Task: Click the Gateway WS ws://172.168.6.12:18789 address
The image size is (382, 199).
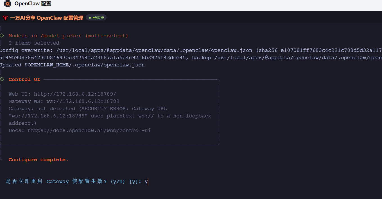Action: tap(83, 101)
